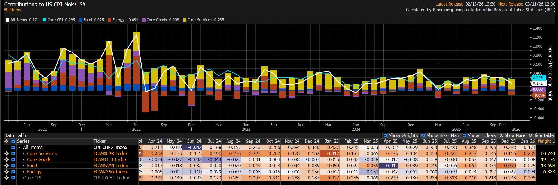Collapse the All Items tree arrow
The height and width of the screenshot is (185, 558).
[19, 147]
